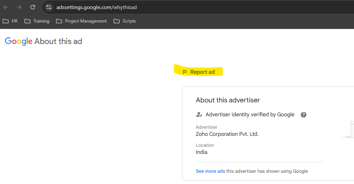Click the Zoho Corporation Pvt. Ltd. name

tap(227, 134)
